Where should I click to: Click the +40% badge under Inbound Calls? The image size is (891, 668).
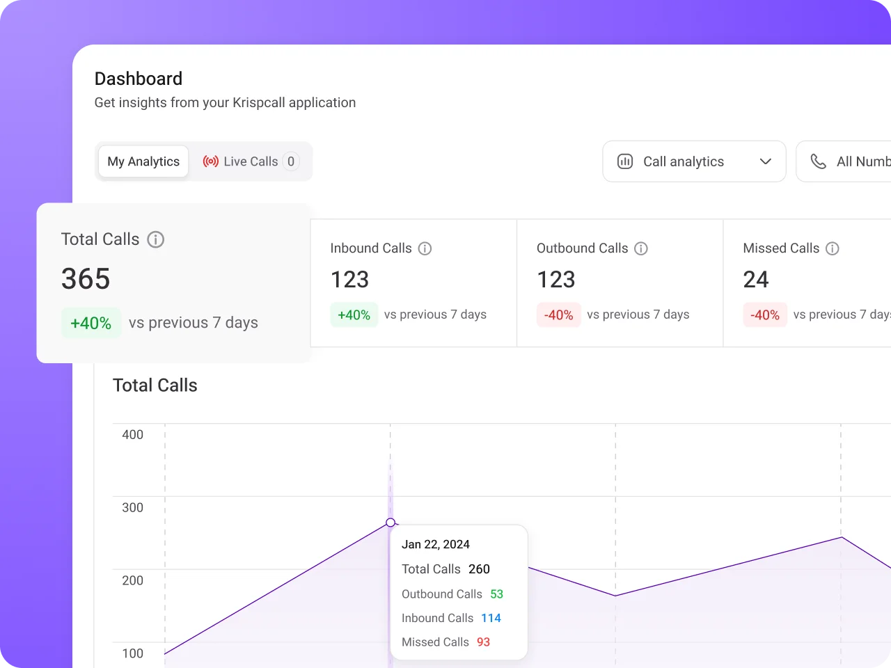click(x=354, y=315)
